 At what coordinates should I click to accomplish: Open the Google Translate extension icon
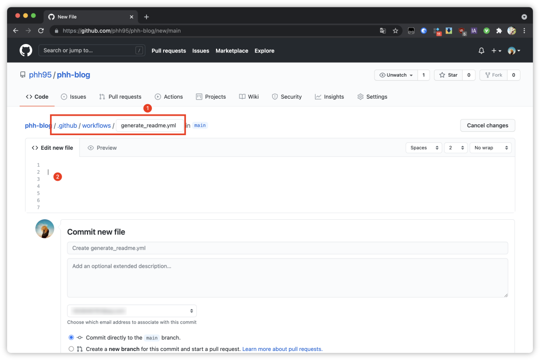[x=382, y=31]
